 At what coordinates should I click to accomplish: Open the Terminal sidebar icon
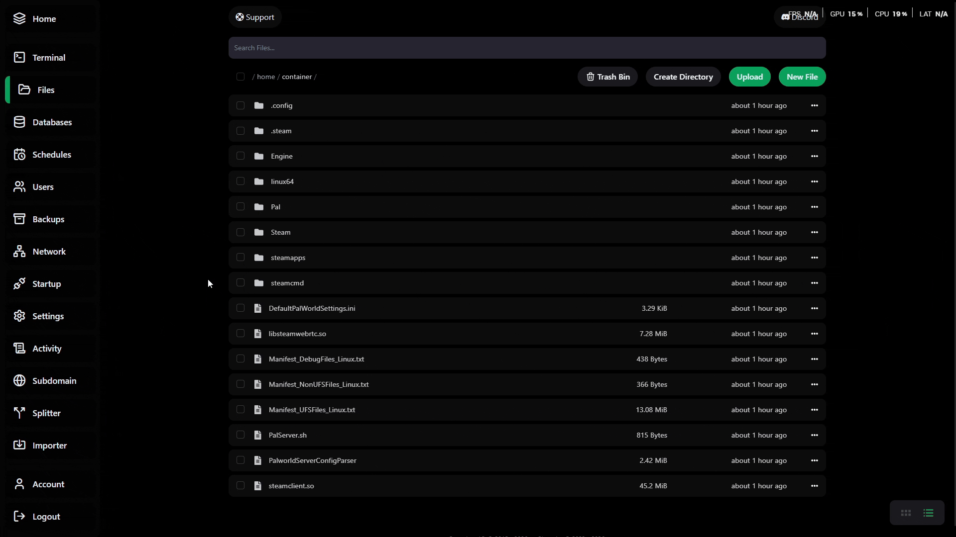19,58
